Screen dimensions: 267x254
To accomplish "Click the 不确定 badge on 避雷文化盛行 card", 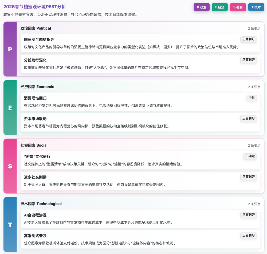I will click(x=250, y=156).
